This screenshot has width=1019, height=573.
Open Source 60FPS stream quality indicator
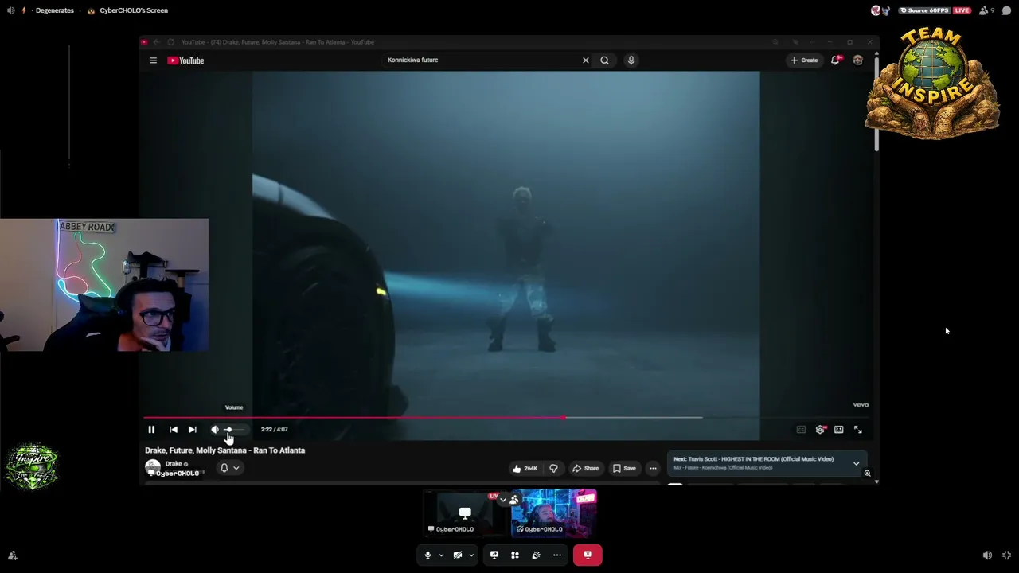[925, 10]
